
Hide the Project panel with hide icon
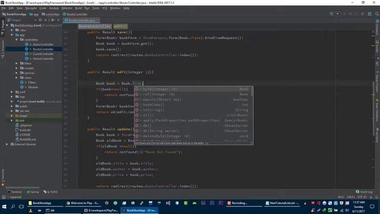(59, 20)
